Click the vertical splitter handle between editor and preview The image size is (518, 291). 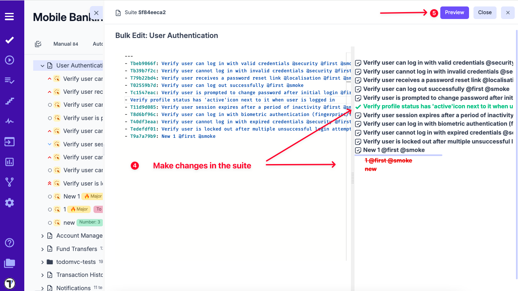click(x=352, y=178)
